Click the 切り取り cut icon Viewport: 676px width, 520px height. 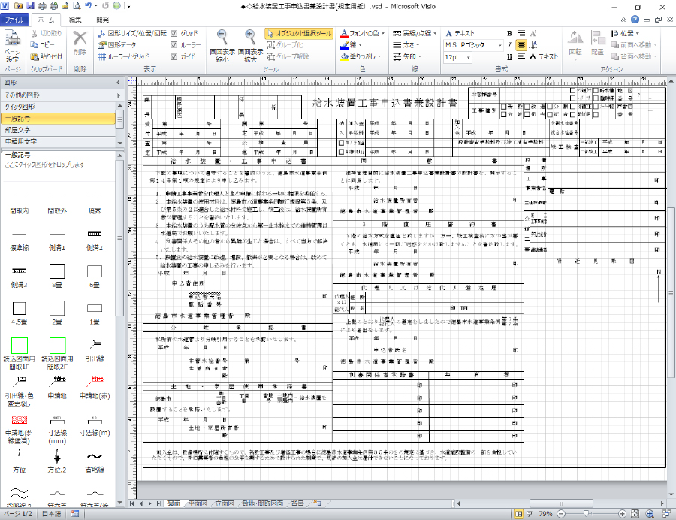35,33
